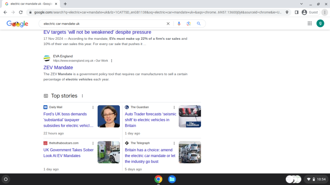Viewport: 330px width, 185px height.
Task: Expand the tab search dropdown
Action: [301, 4]
